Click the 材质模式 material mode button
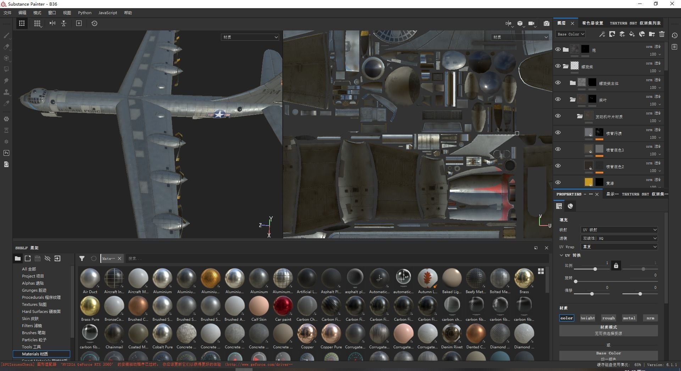This screenshot has height=371, width=681. (609, 330)
